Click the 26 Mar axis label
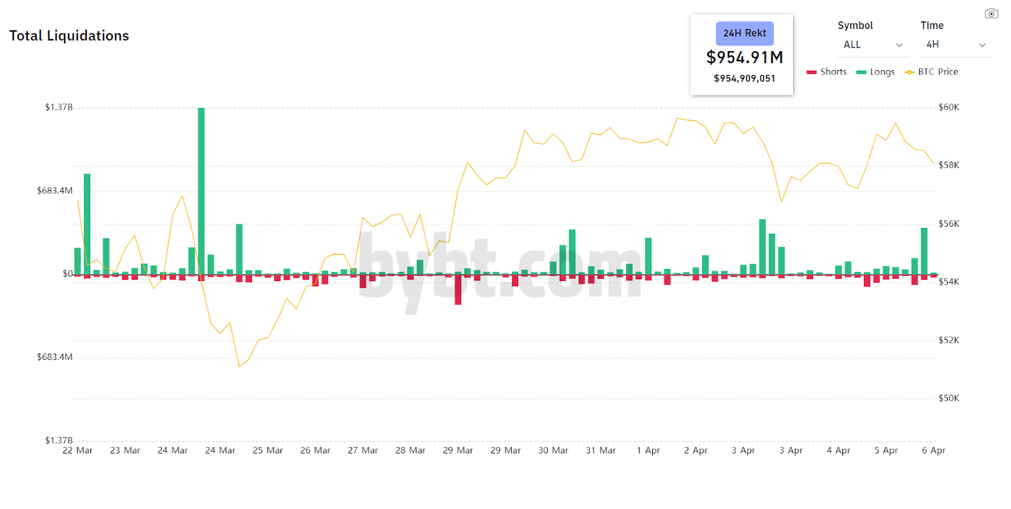Screen dimensions: 1011x509 [315, 450]
